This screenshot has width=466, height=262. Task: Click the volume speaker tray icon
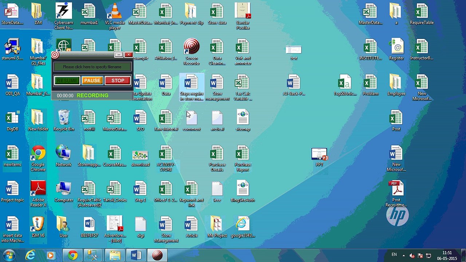pos(412,255)
